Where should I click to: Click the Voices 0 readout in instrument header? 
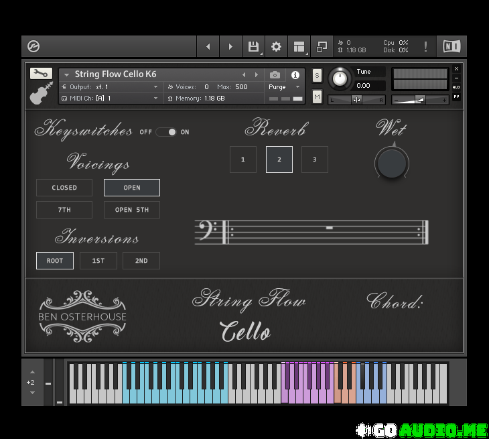pos(188,86)
